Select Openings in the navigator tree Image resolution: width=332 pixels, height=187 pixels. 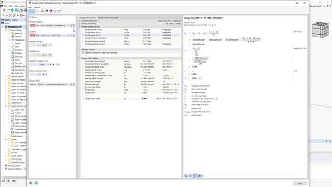coord(19,57)
